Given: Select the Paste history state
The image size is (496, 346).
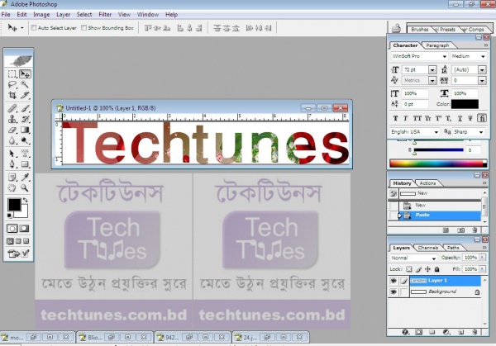Looking at the screenshot, I should coord(440,216).
